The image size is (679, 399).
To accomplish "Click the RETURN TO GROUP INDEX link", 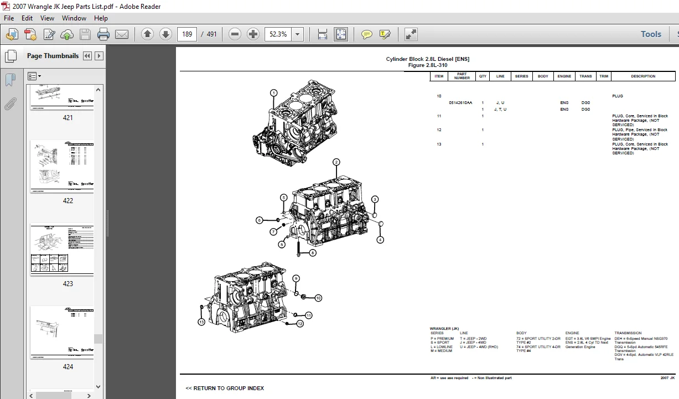I will tap(225, 388).
